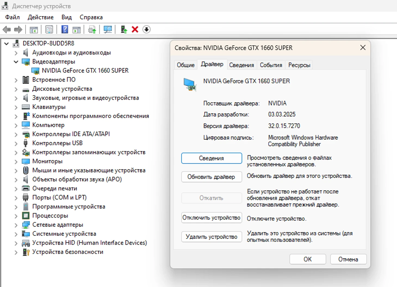Open the Действие menu
The image size is (397, 287).
(x=41, y=17)
